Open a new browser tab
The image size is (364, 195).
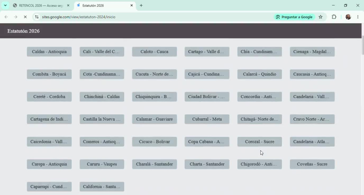coord(141,5)
